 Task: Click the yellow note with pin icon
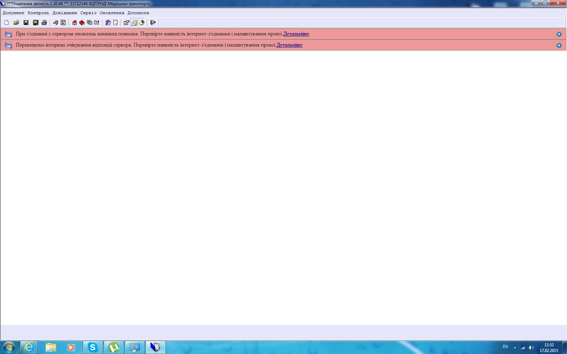142,23
